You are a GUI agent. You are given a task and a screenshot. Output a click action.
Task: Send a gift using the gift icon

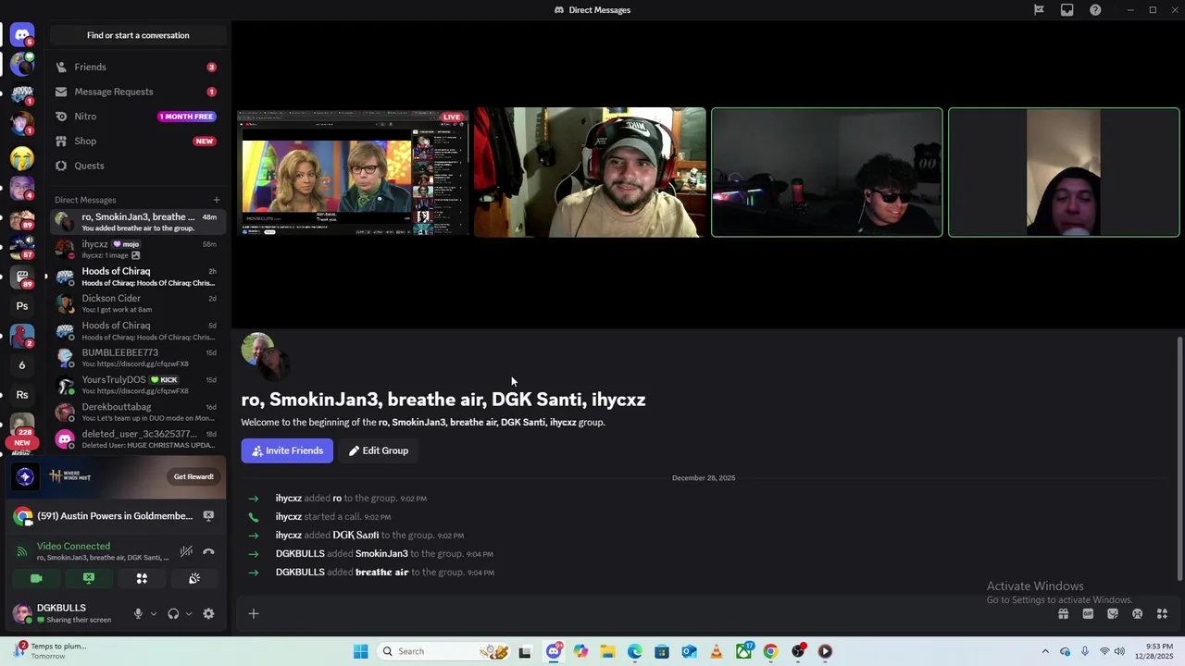tap(1063, 613)
